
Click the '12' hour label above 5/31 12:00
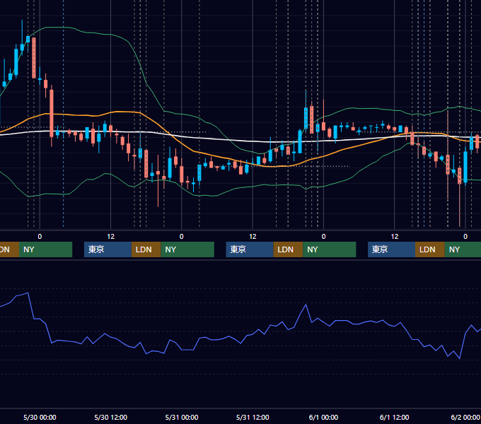click(x=253, y=237)
